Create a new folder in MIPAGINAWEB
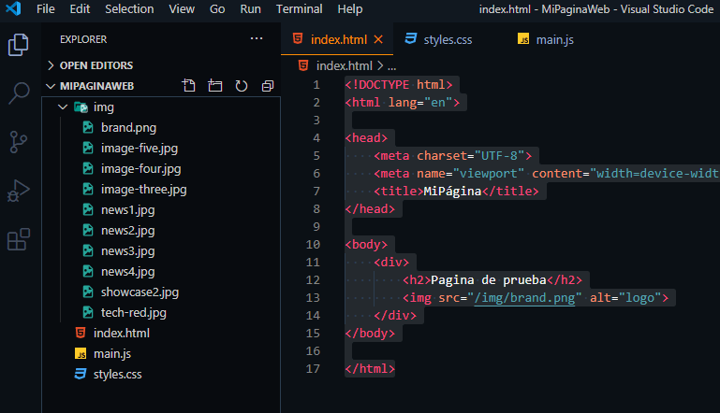 (x=215, y=86)
